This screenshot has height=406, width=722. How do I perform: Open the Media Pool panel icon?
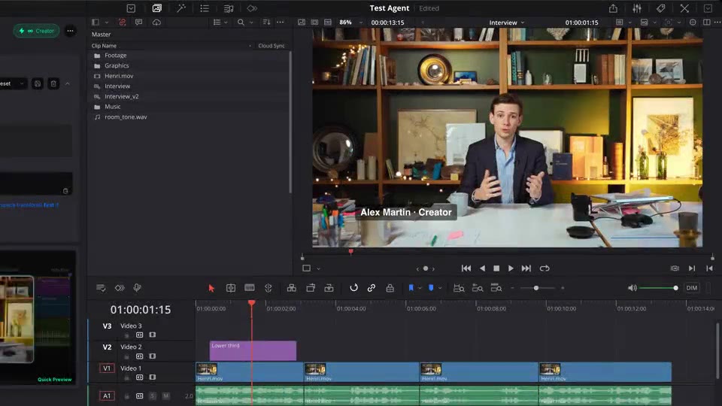pos(157,8)
